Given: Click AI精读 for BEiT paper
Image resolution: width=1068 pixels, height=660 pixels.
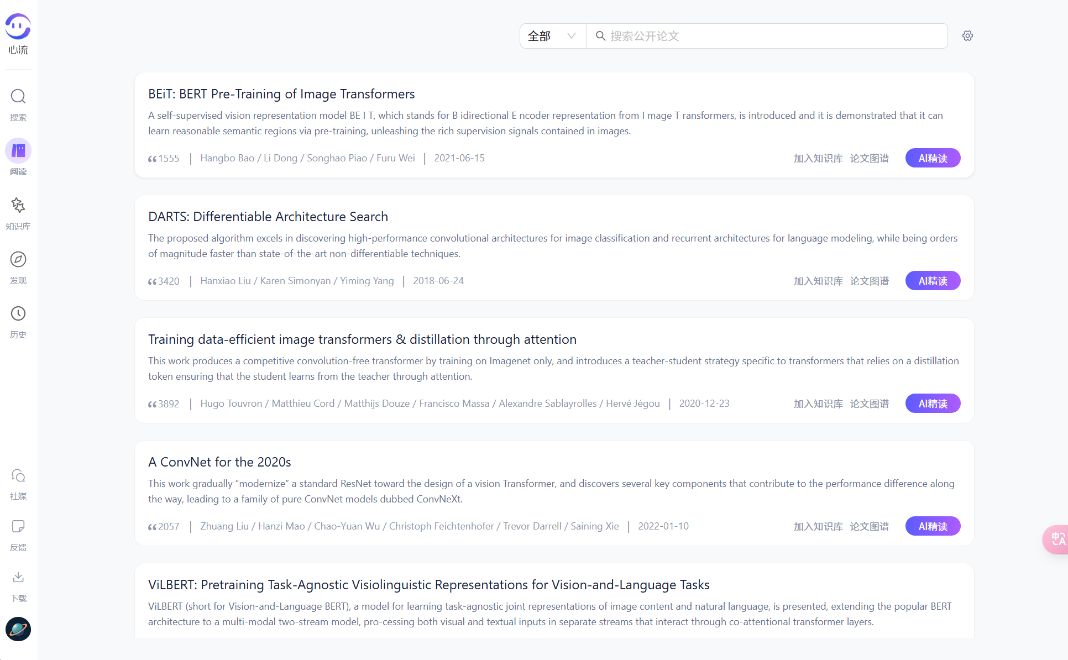Looking at the screenshot, I should [x=933, y=158].
